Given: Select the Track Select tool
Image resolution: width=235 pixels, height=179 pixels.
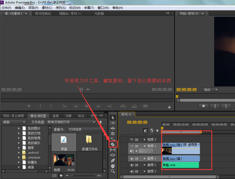Looking at the screenshot, I should point(113,123).
